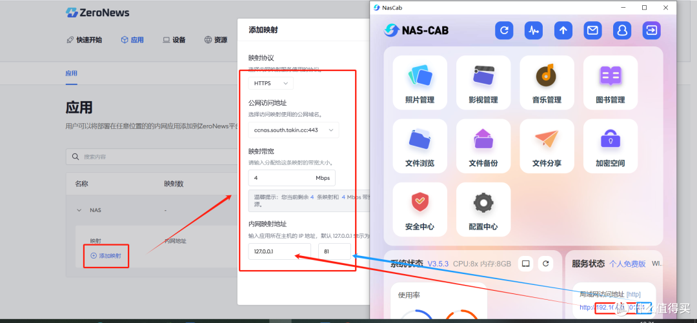Viewport: 697px width, 323px height.
Task: Open 加密空间 encrypted space in NAS-CAB
Action: [611, 146]
